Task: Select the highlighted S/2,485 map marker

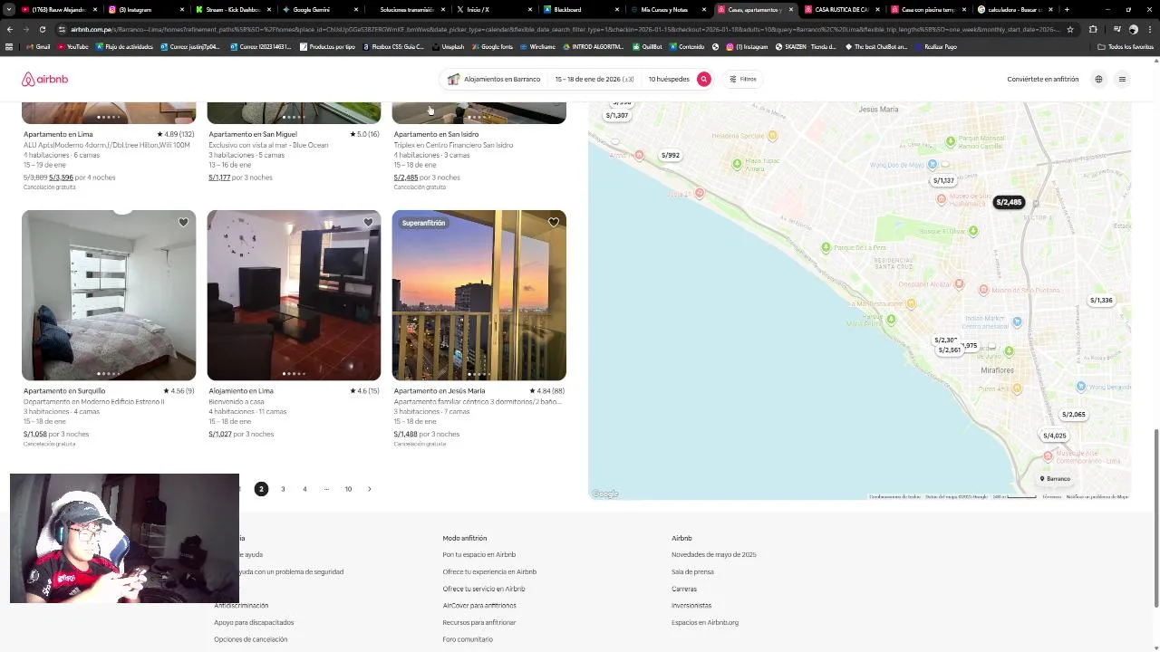Action: (x=1009, y=202)
